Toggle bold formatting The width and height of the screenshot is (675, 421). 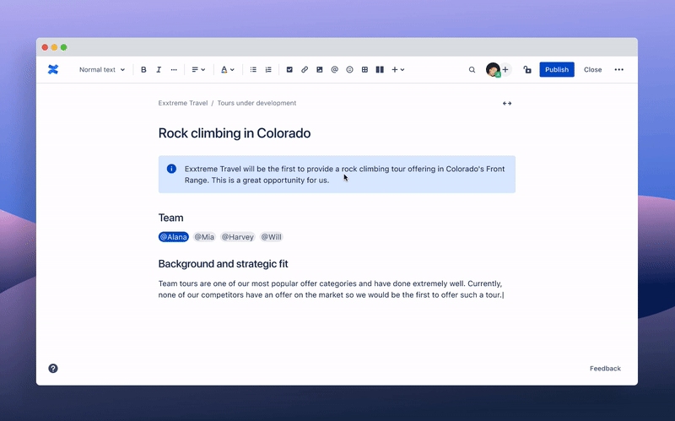pyautogui.click(x=143, y=69)
